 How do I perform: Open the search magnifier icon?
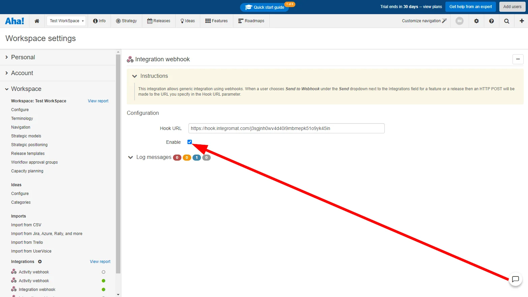pos(507,21)
